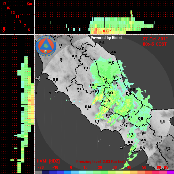Screen dimensions: 174x174
Task: Click the '13' km altitude scale mark
Action: pos(13,13)
